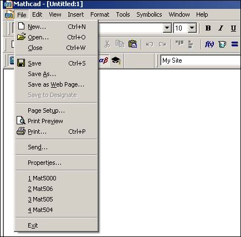Click the Copy icon in toolbar

[x=120, y=44]
